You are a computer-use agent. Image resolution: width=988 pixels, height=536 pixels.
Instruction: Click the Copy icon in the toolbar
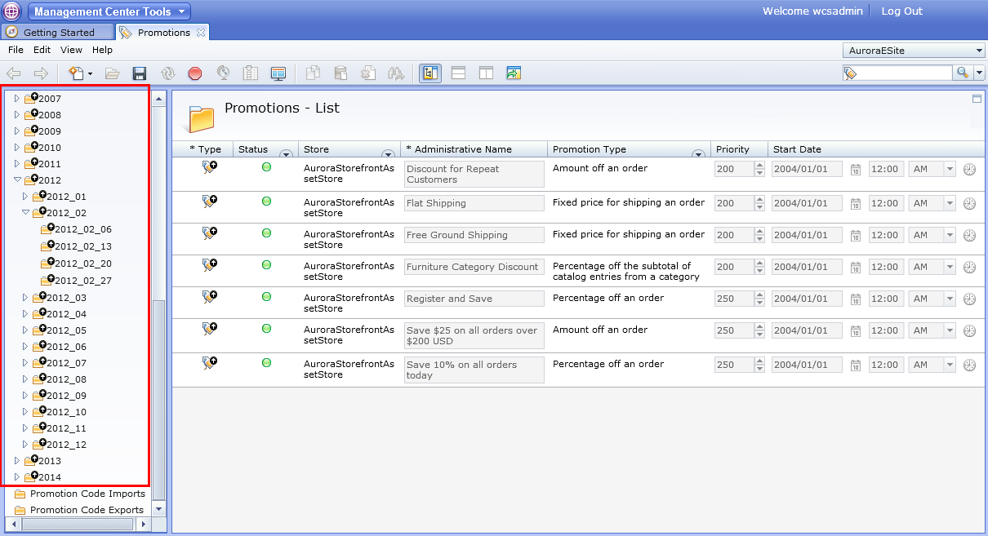313,73
